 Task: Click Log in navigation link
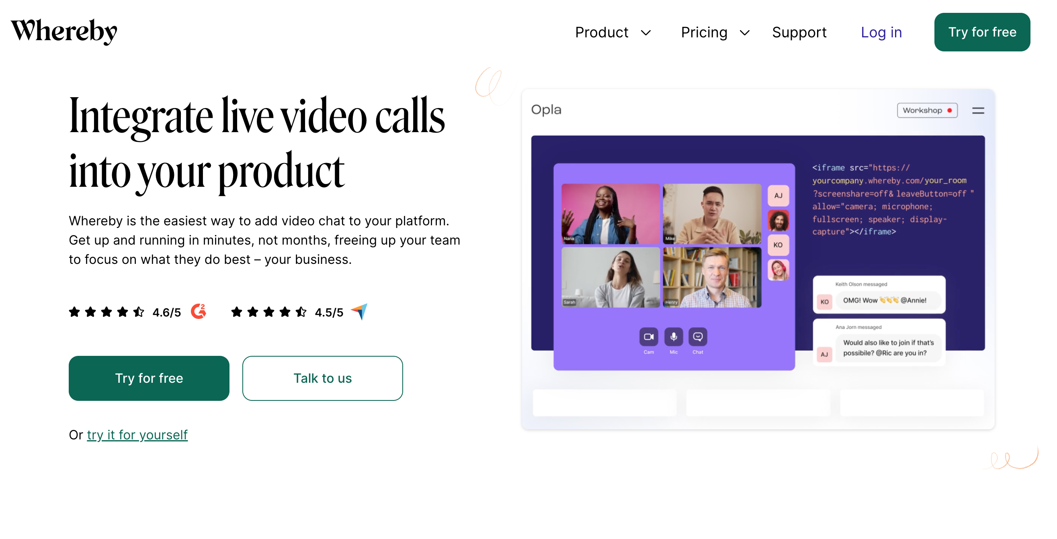point(882,32)
